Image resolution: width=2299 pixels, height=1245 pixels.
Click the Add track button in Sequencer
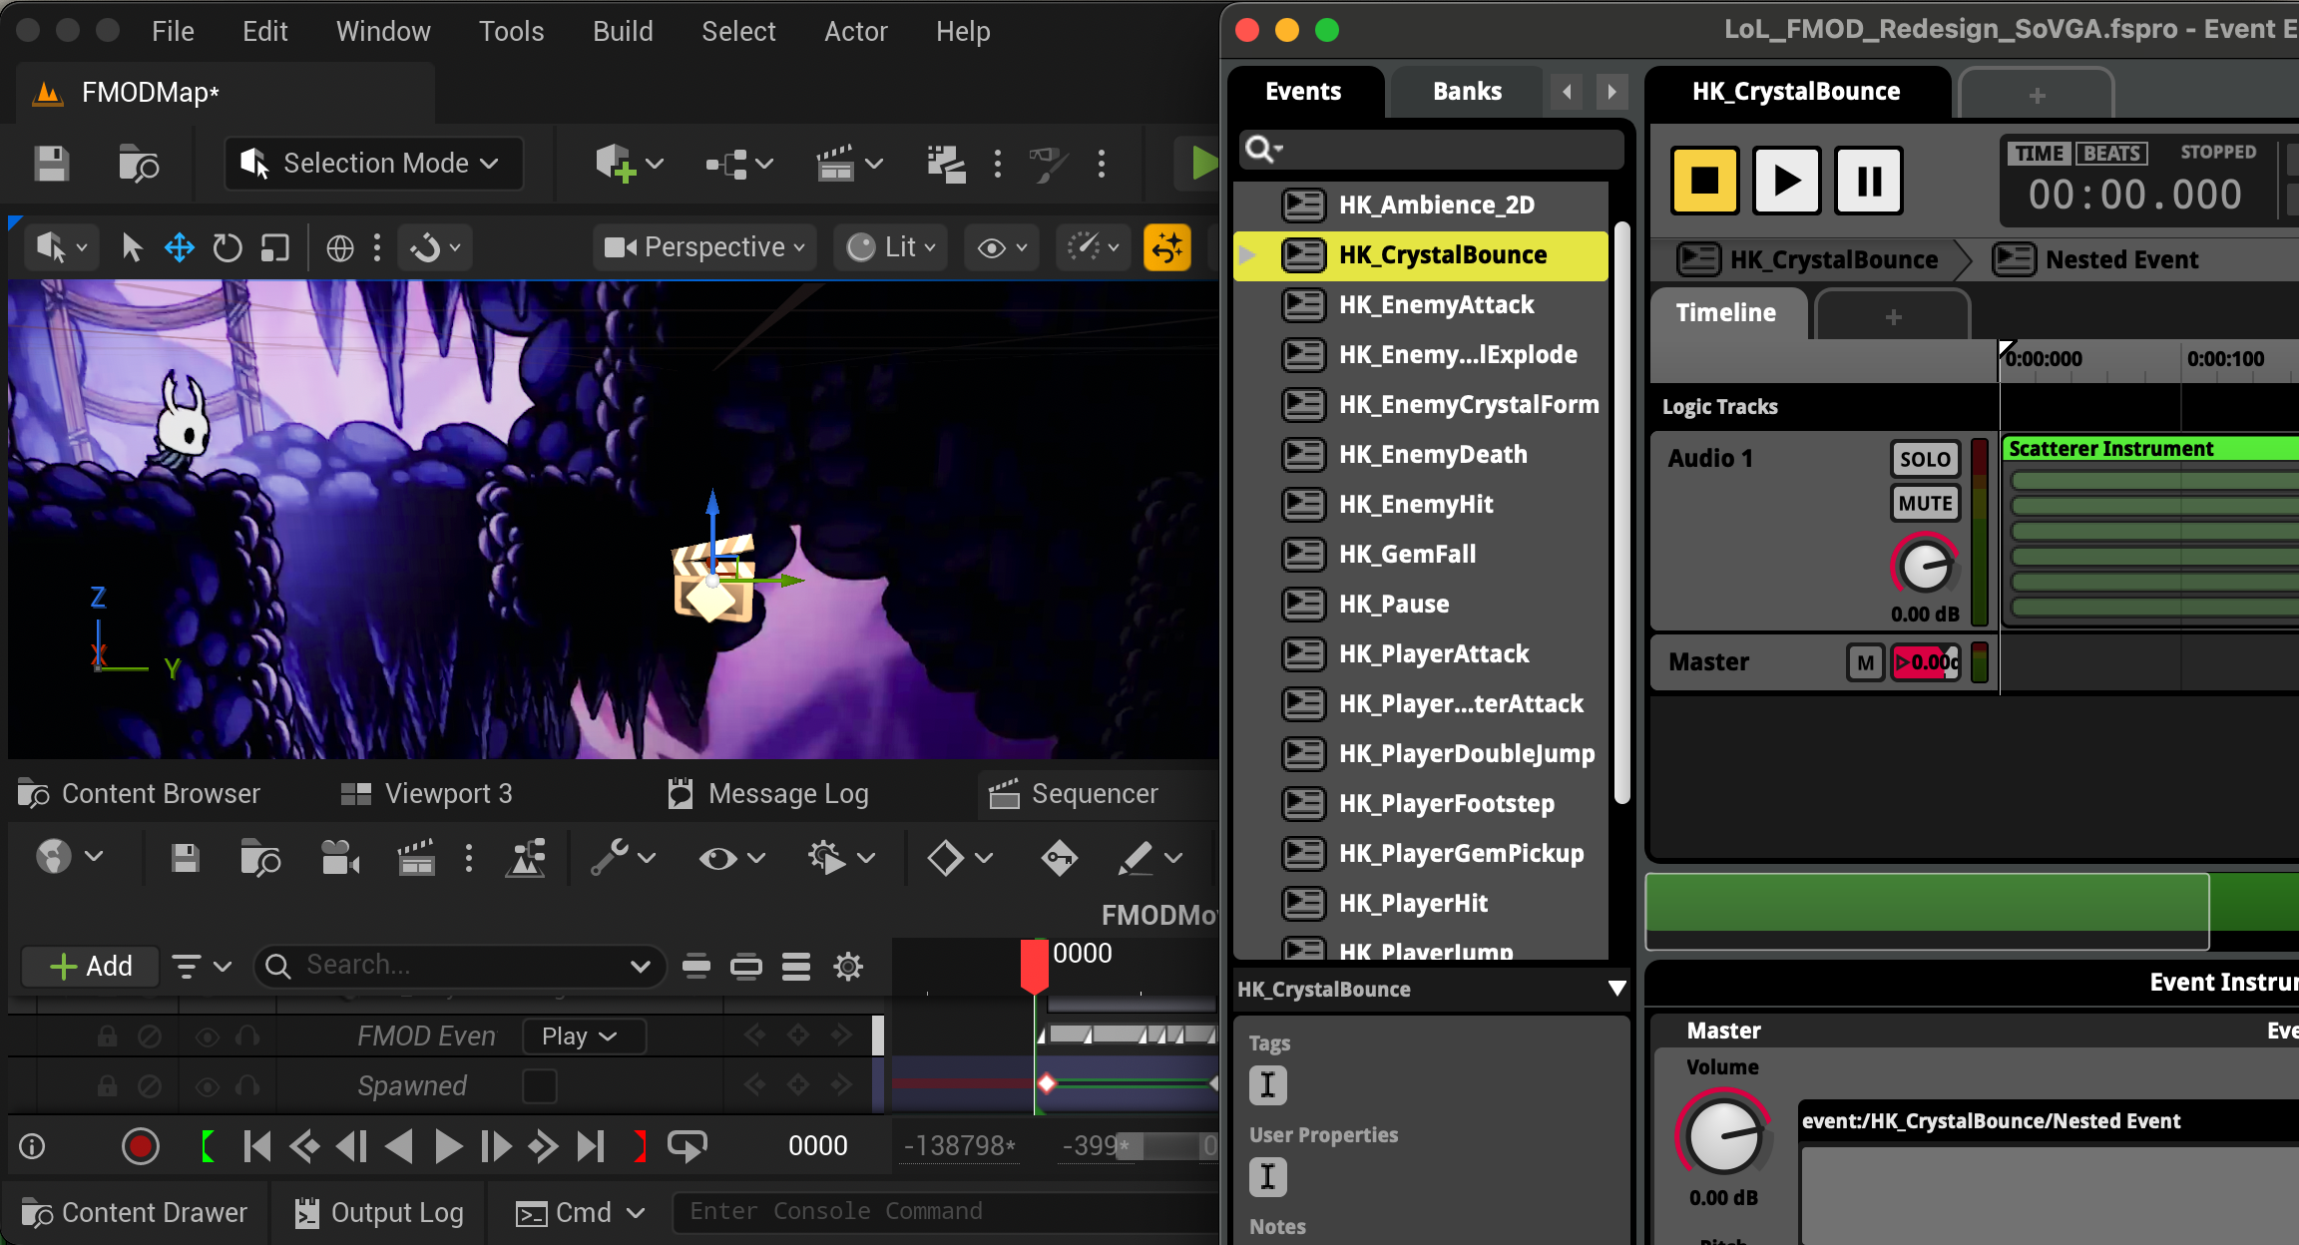click(91, 966)
